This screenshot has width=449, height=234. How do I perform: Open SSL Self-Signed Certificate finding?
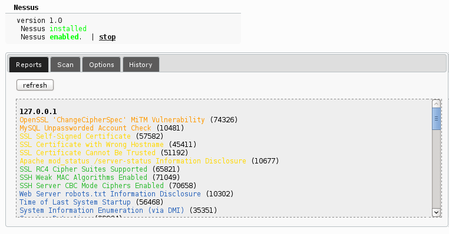point(75,136)
